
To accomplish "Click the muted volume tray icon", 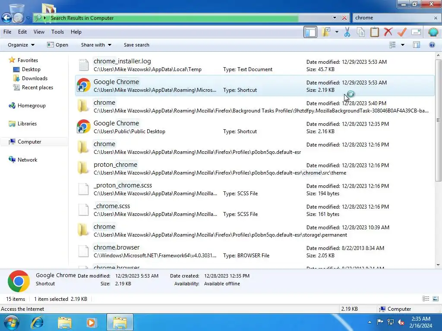I will (401, 322).
